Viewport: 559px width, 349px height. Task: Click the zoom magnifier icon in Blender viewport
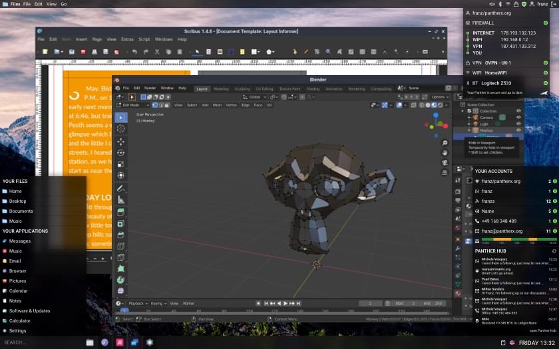pyautogui.click(x=445, y=143)
